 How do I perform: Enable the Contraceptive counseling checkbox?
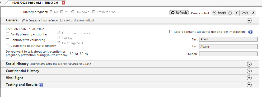[x=7, y=40]
